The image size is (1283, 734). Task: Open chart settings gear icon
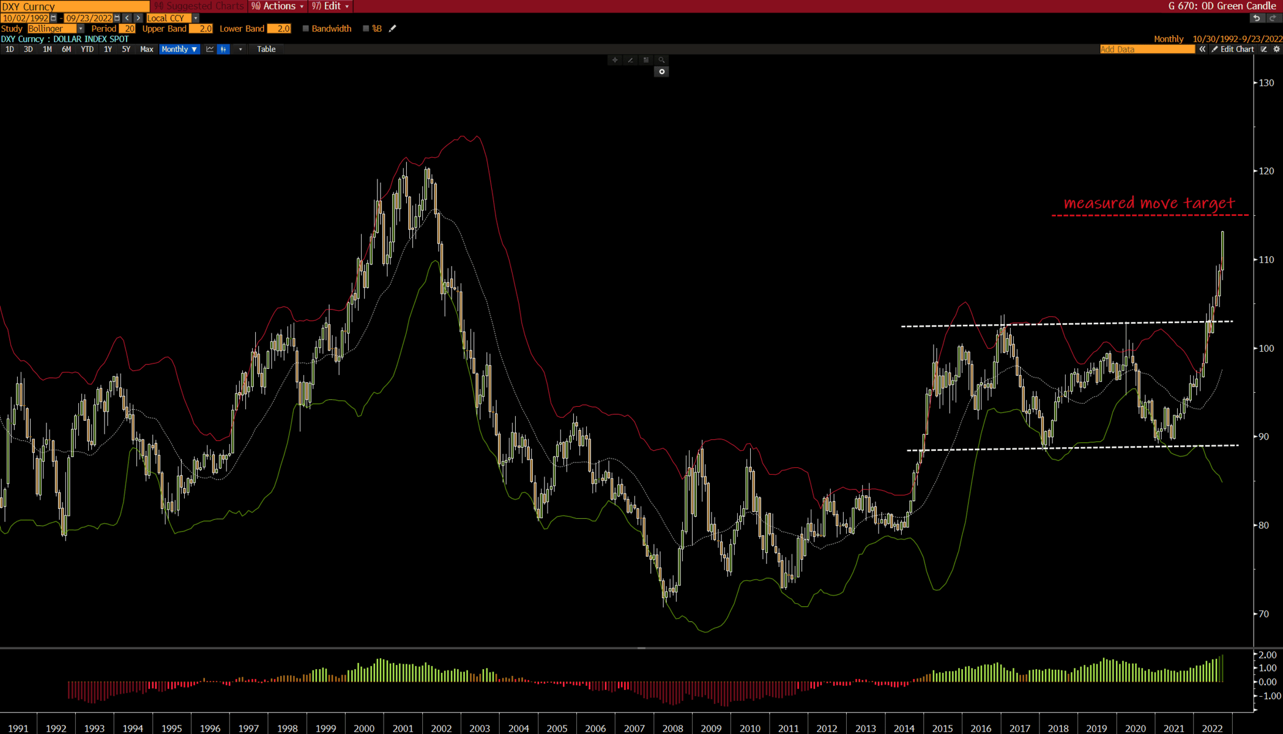[x=1276, y=49]
